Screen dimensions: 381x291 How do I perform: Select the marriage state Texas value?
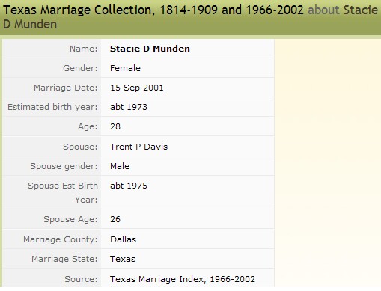pos(123,259)
